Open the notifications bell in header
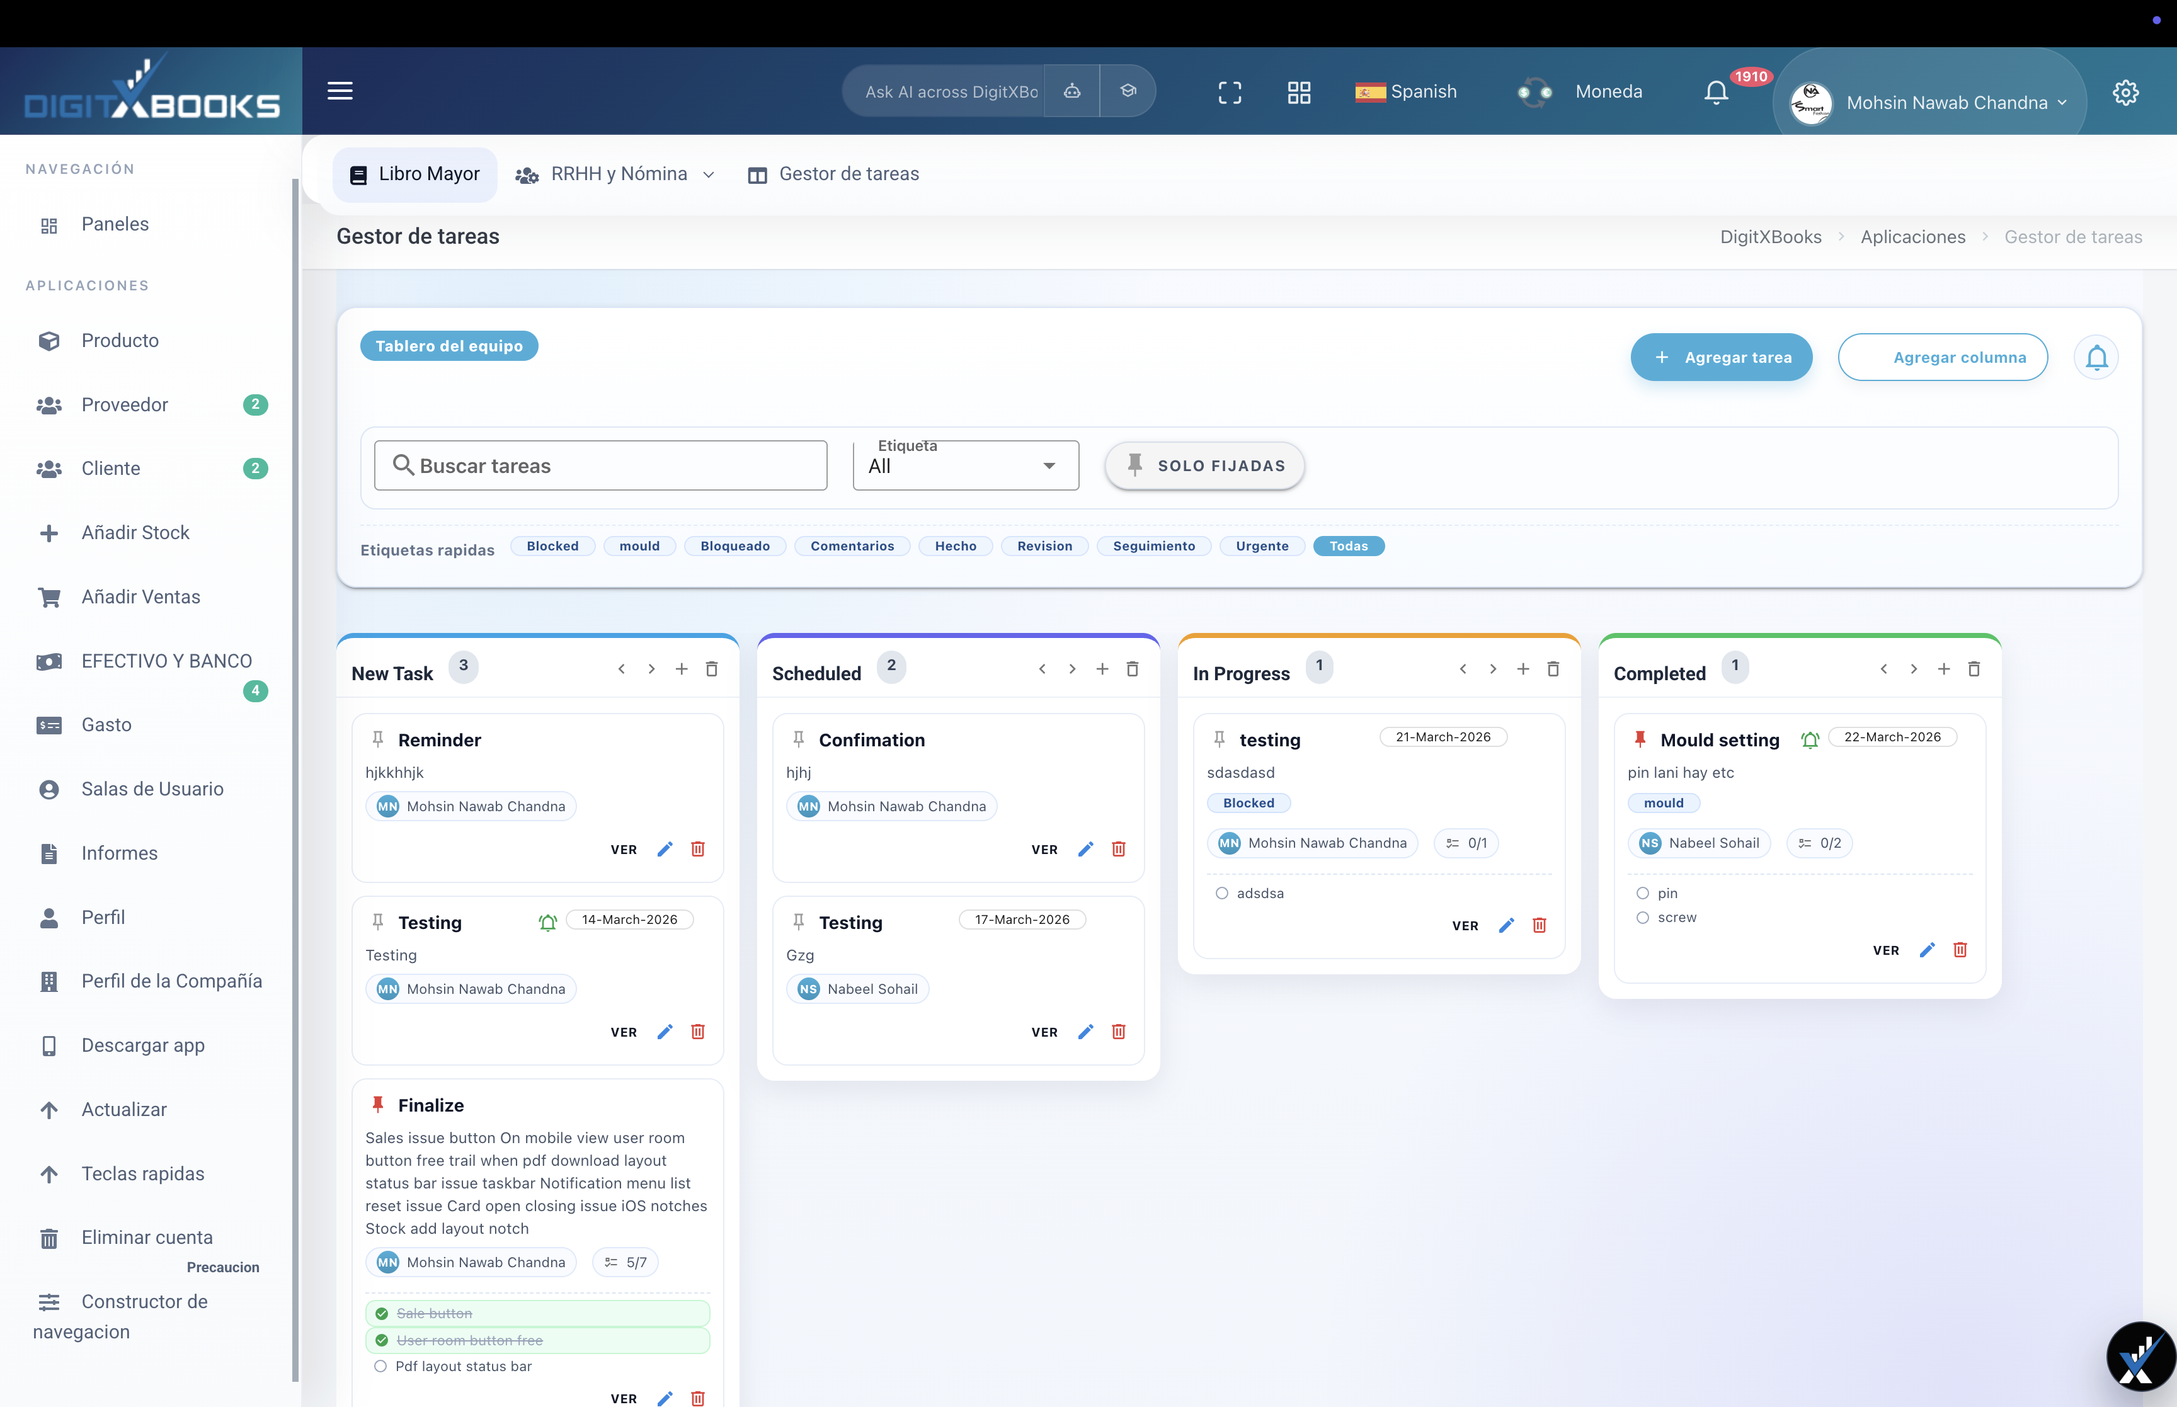 (x=1716, y=93)
